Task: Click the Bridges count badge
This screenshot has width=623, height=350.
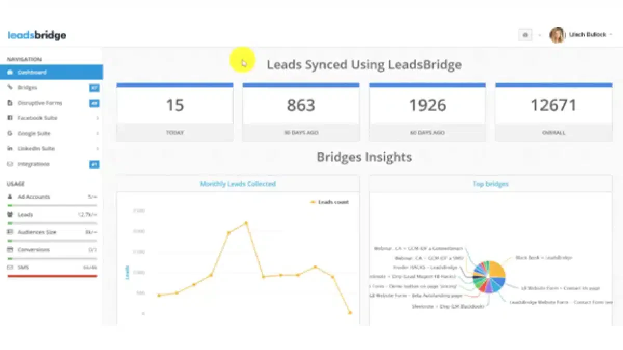Action: (94, 88)
